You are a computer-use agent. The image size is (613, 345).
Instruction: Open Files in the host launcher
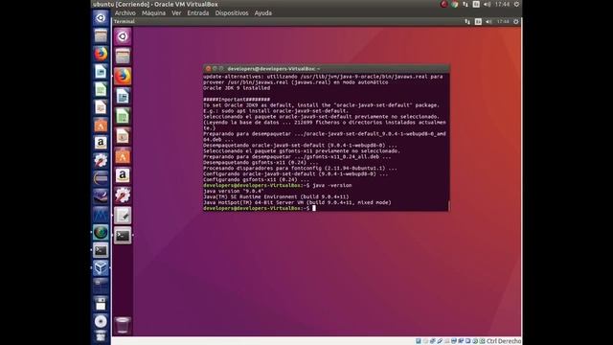click(x=101, y=36)
